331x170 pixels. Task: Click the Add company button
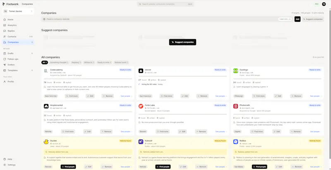(x=297, y=19)
